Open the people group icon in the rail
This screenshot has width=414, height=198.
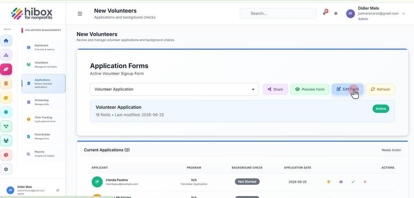6,140
